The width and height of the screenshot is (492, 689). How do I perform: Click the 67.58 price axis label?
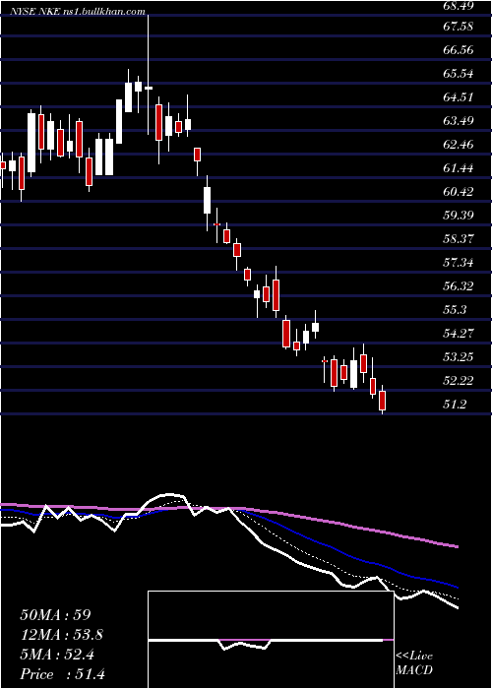pyautogui.click(x=458, y=27)
